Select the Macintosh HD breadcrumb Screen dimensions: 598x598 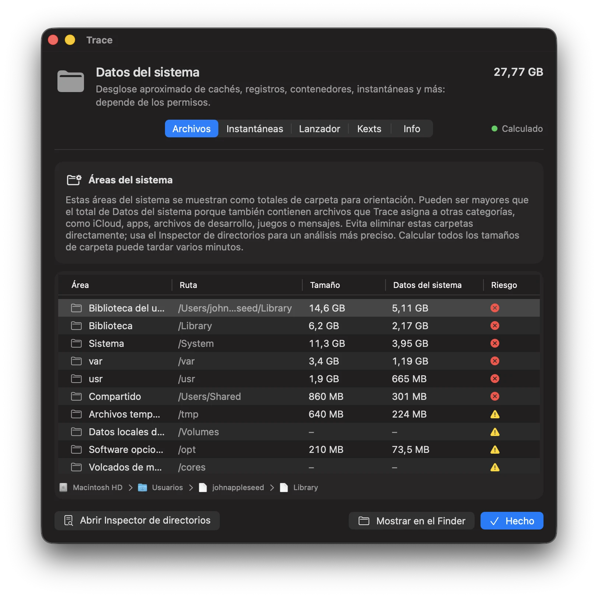click(98, 488)
